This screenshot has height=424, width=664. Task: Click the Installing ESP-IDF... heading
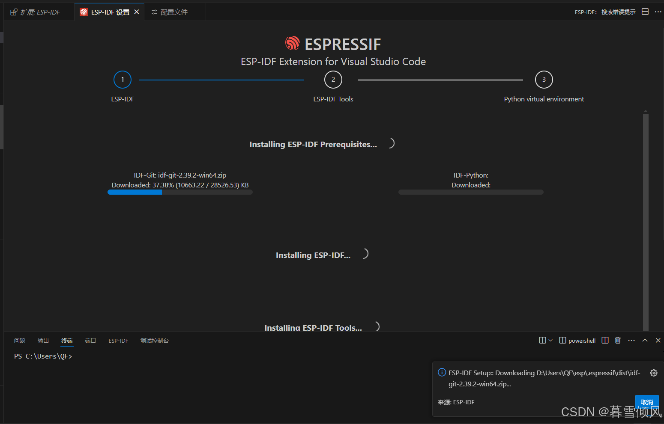click(313, 255)
